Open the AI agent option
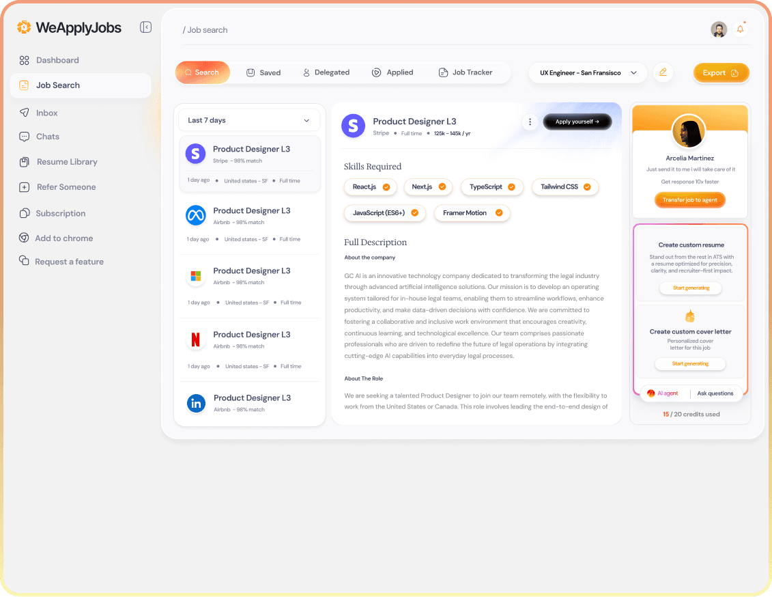 click(x=663, y=393)
